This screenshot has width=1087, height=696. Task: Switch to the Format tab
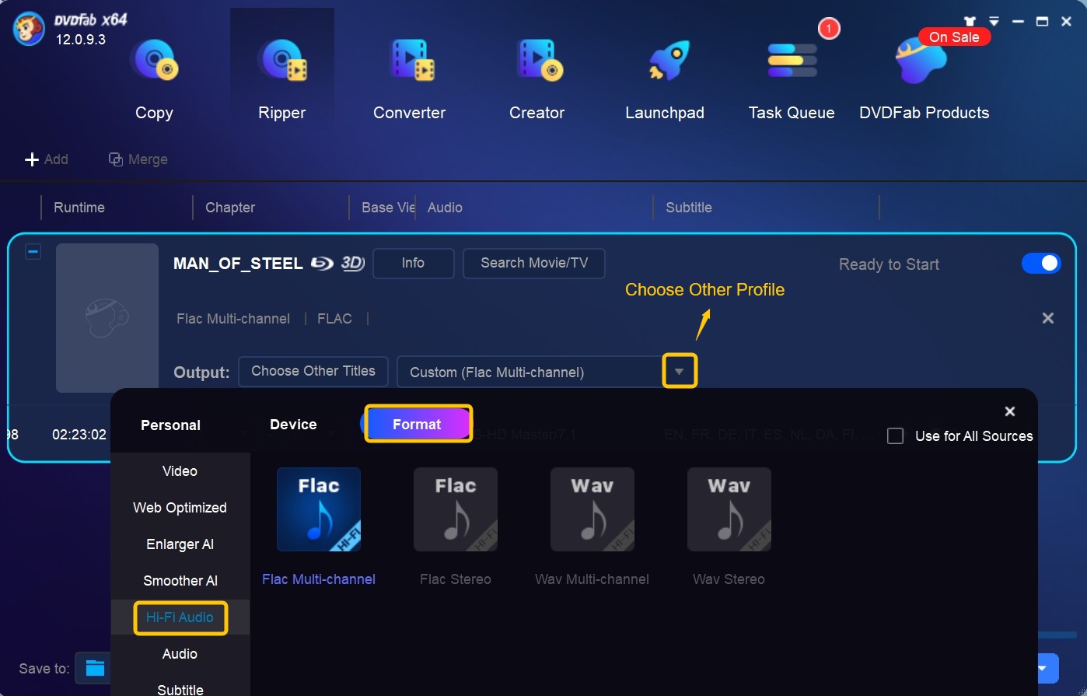[x=418, y=425]
